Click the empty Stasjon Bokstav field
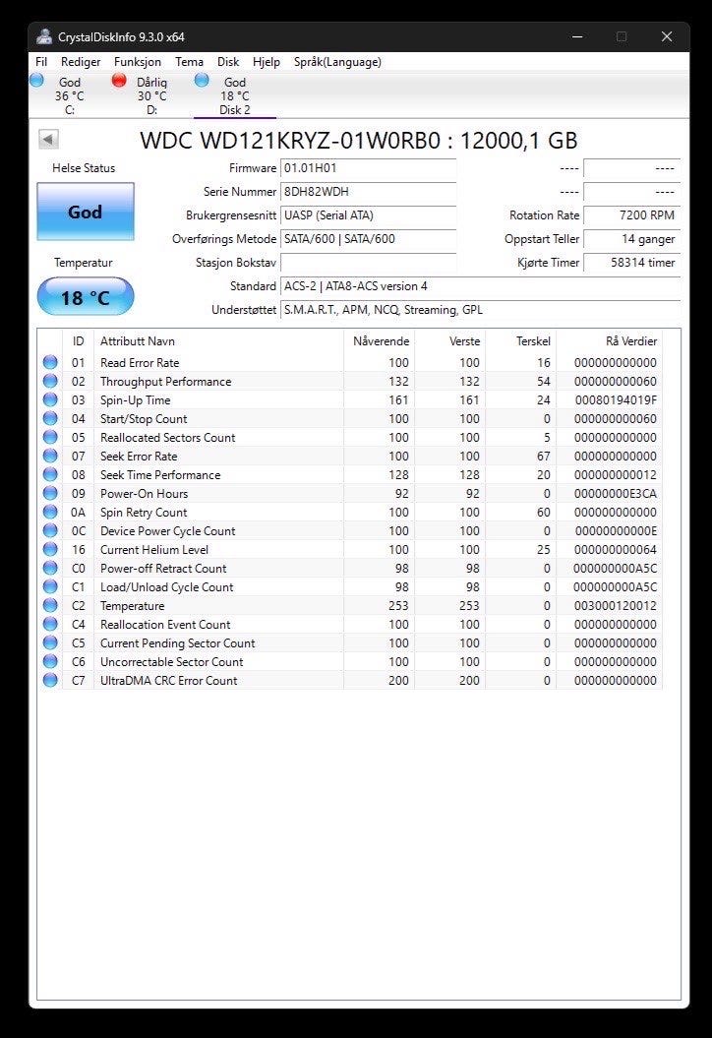 point(368,263)
